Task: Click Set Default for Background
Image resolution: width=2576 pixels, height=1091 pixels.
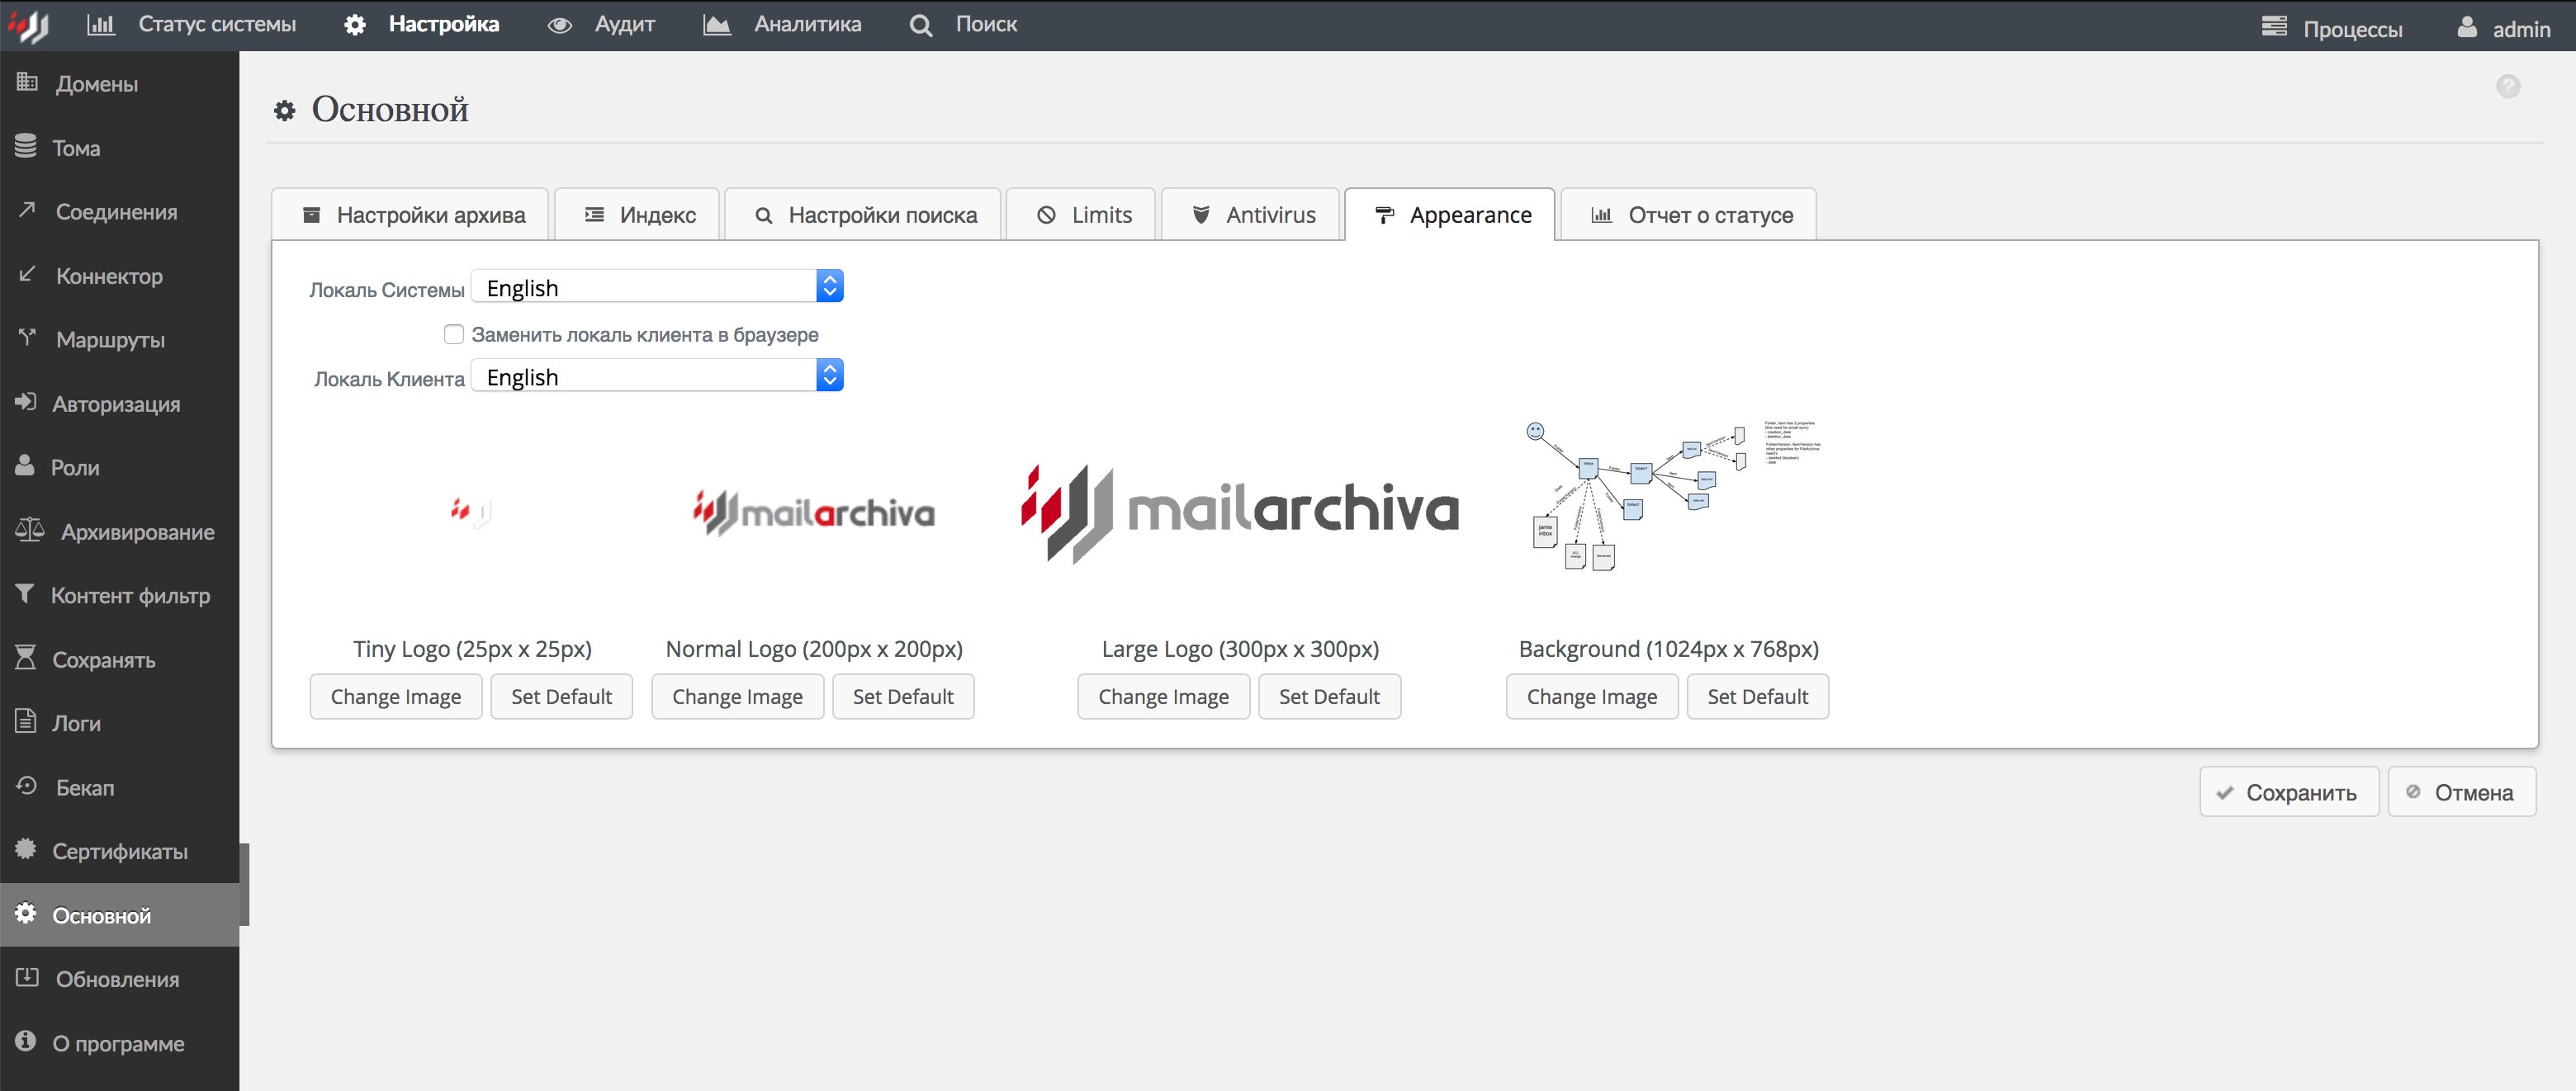Action: [x=1757, y=696]
